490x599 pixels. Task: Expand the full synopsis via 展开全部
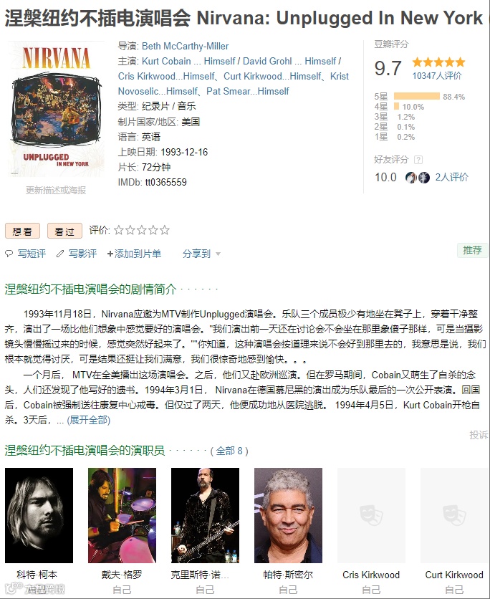coord(89,420)
